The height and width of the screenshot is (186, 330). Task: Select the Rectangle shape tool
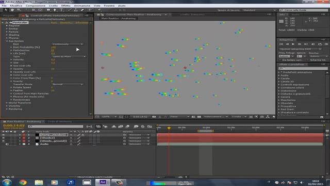pos(48,10)
